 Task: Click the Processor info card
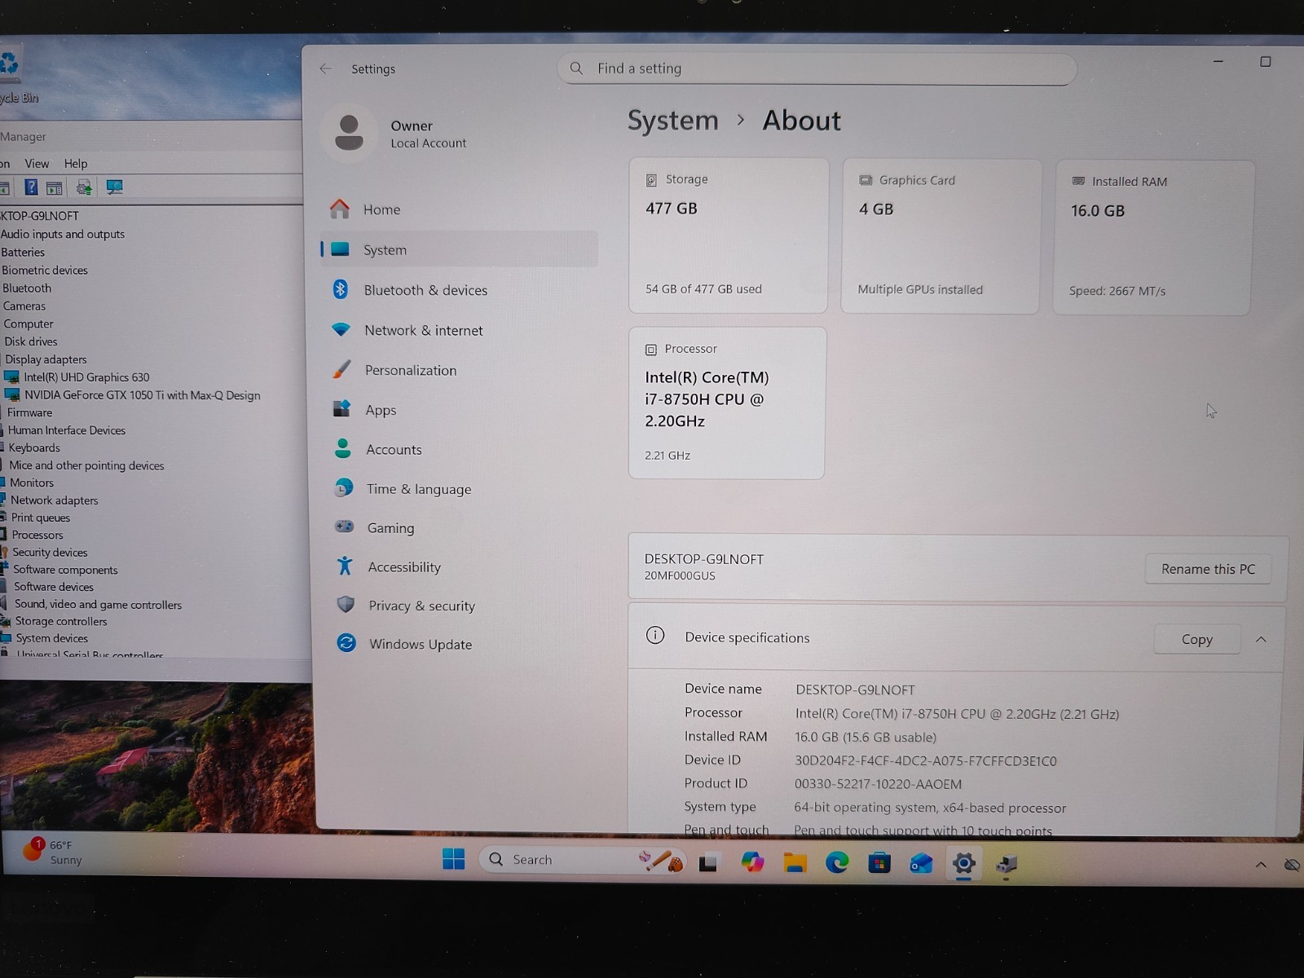726,403
